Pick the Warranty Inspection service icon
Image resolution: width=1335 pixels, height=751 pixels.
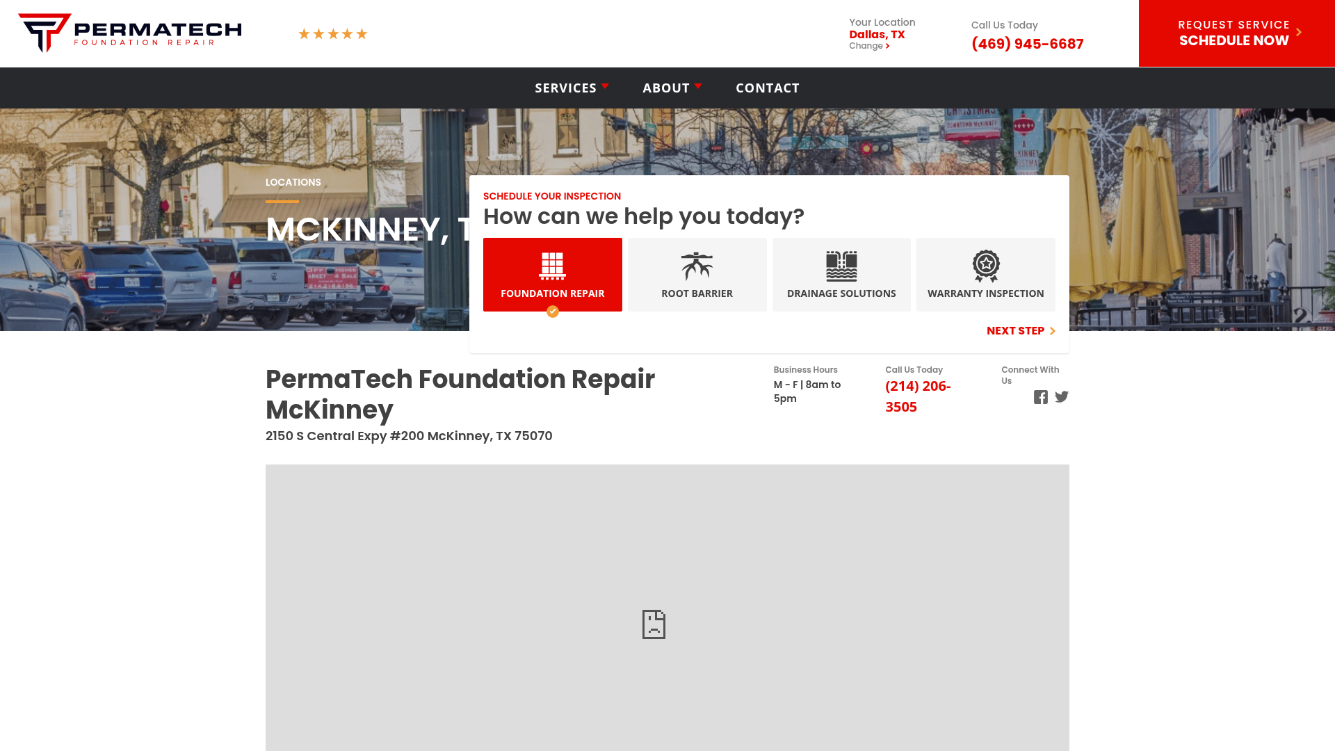(x=985, y=266)
